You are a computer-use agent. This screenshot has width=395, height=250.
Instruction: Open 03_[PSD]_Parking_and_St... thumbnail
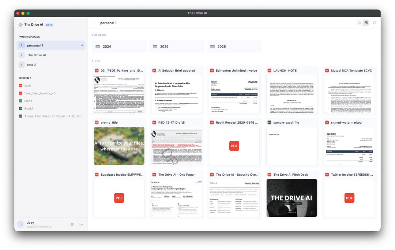(119, 94)
